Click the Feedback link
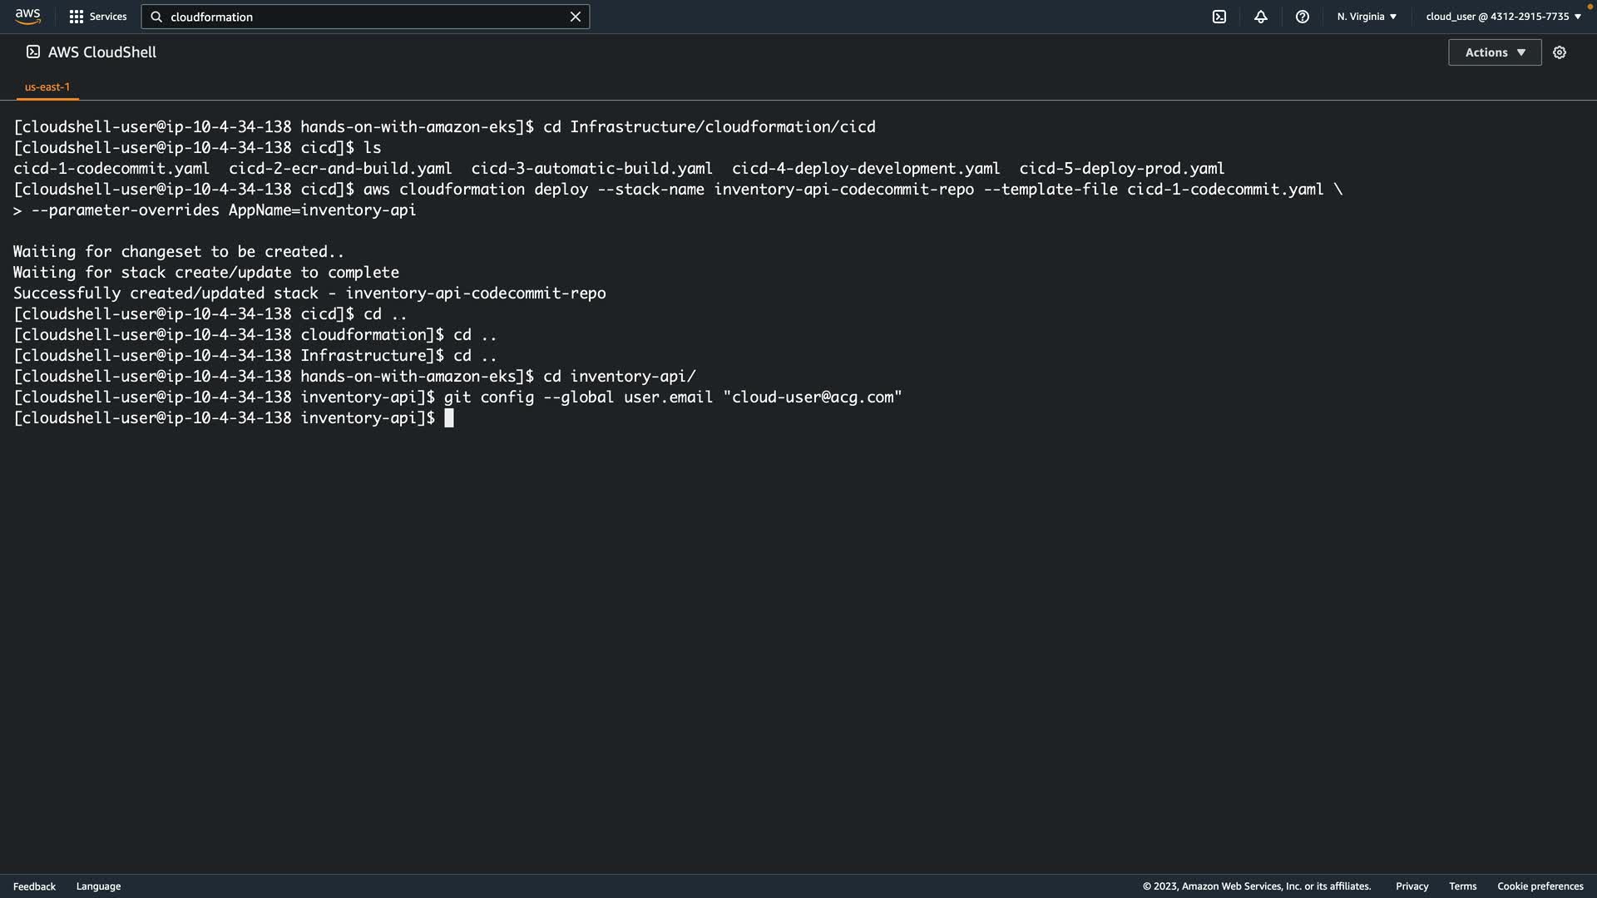Image resolution: width=1597 pixels, height=898 pixels. [34, 886]
